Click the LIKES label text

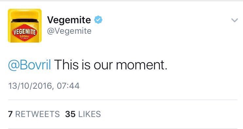[90, 114]
